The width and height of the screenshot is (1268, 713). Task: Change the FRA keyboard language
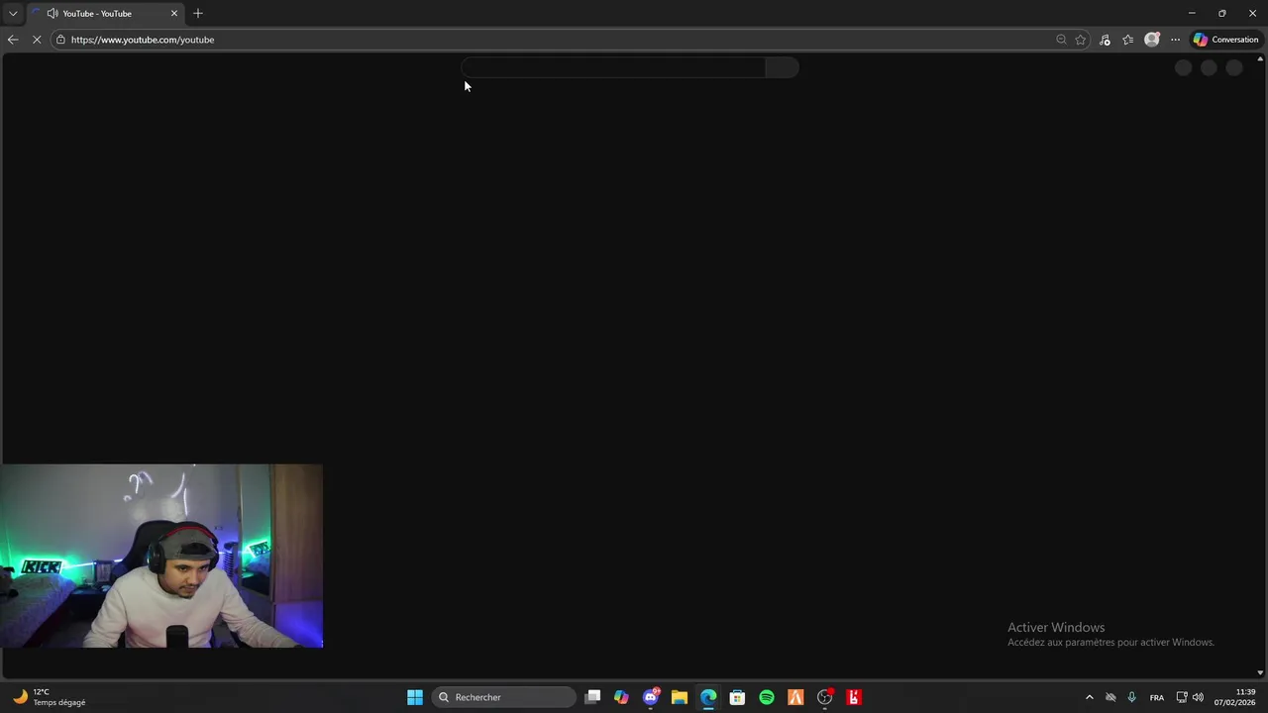click(x=1157, y=697)
